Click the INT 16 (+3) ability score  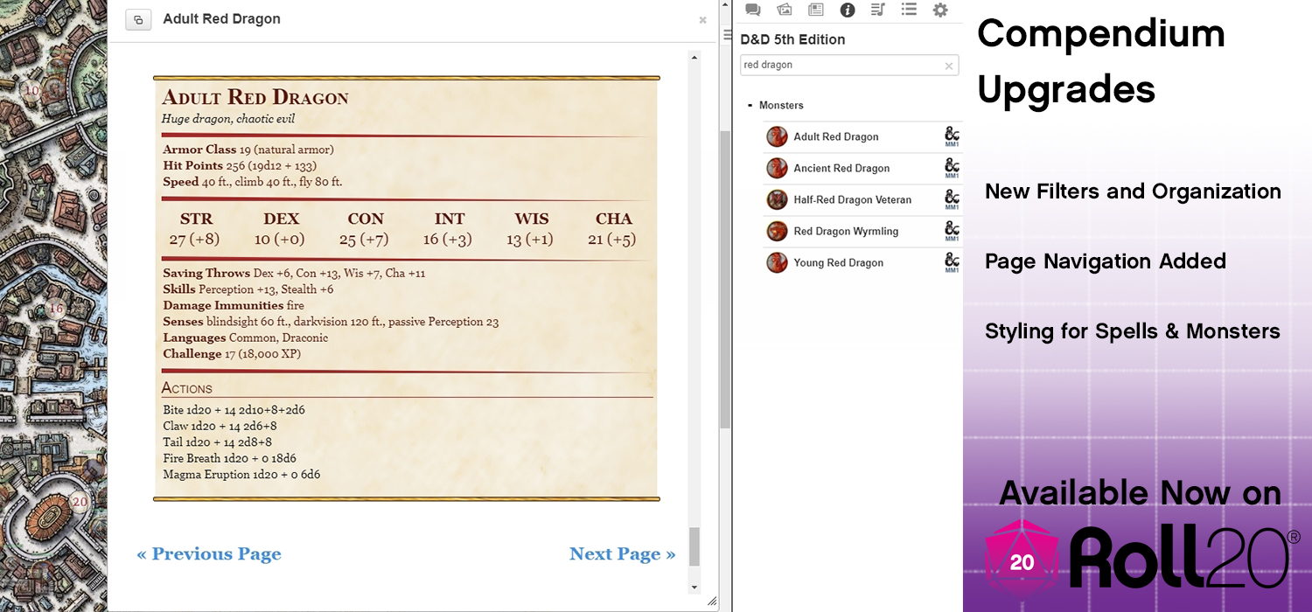pos(449,228)
